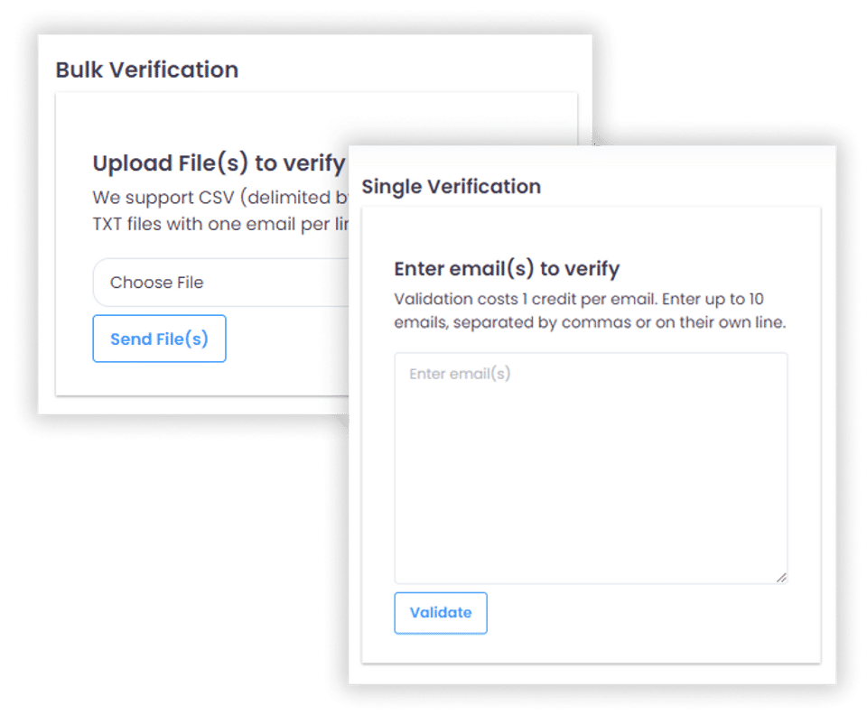The image size is (867, 715).
Task: Click the Bulk Verification heading
Action: pyautogui.click(x=147, y=70)
